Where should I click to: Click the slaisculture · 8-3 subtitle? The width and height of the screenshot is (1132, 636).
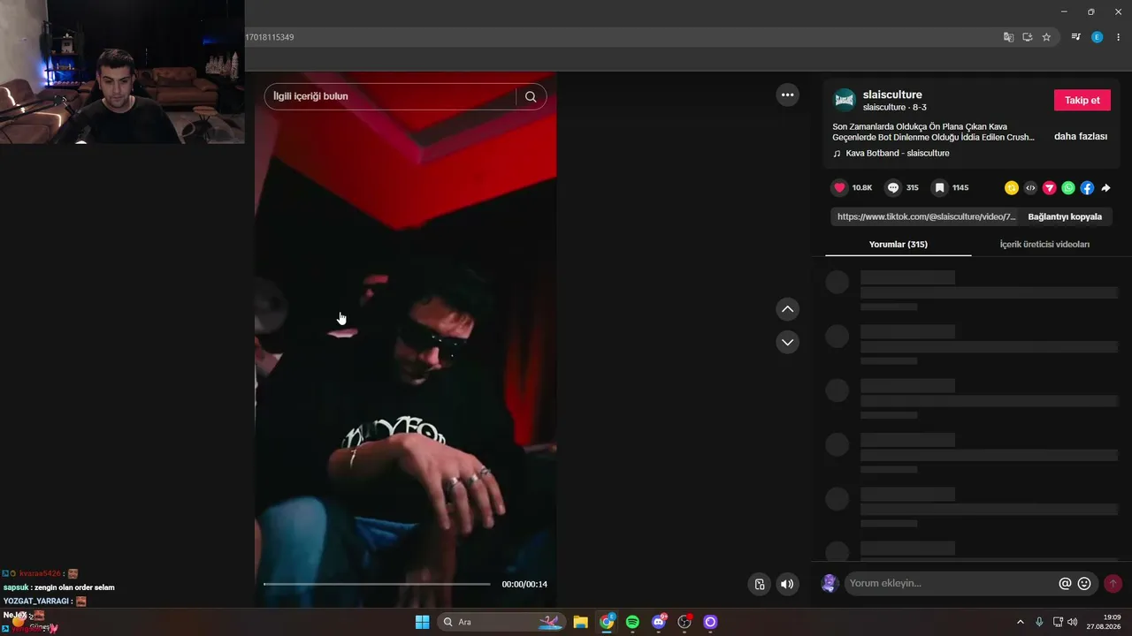(x=895, y=108)
